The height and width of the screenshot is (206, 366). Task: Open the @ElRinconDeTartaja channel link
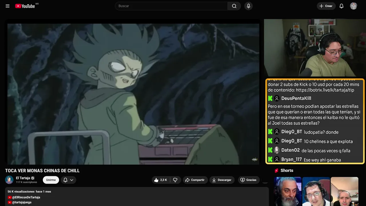point(26,197)
